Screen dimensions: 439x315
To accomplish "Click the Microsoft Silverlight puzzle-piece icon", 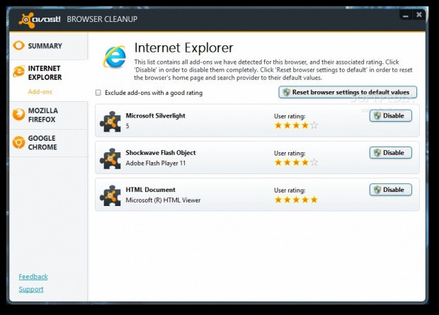I will (110, 121).
